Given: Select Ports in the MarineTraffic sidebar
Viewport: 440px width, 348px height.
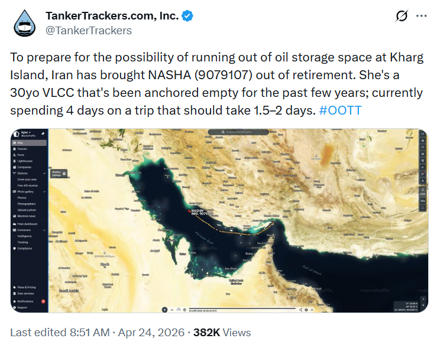Looking at the screenshot, I should coord(21,154).
